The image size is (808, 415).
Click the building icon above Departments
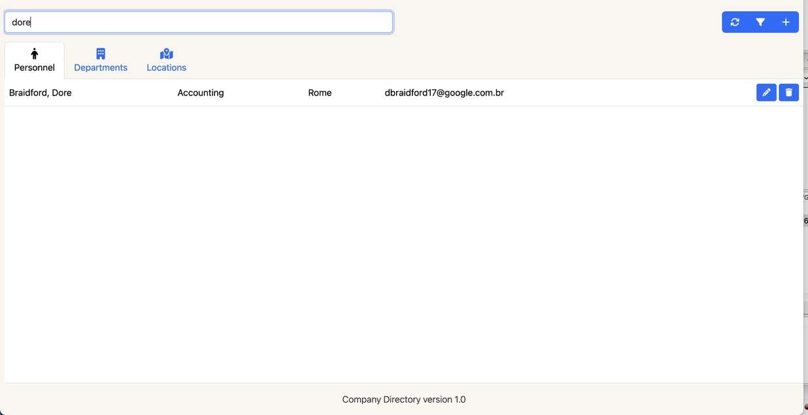click(x=101, y=54)
